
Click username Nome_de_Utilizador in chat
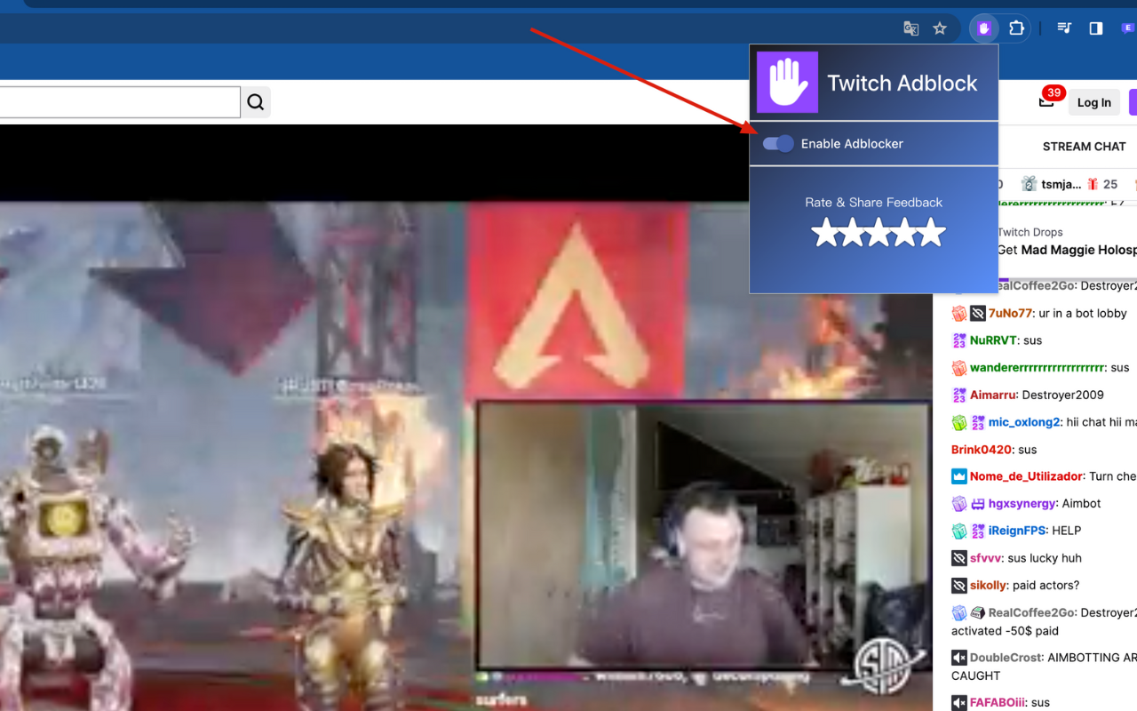click(x=1026, y=476)
